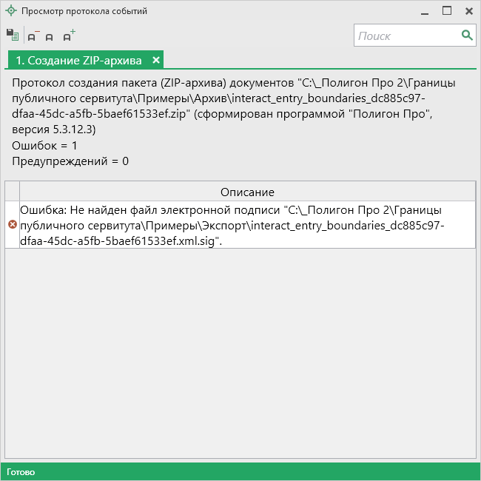Decrease font size with the A-minus icon
Screen dimensions: 481x481
point(33,36)
